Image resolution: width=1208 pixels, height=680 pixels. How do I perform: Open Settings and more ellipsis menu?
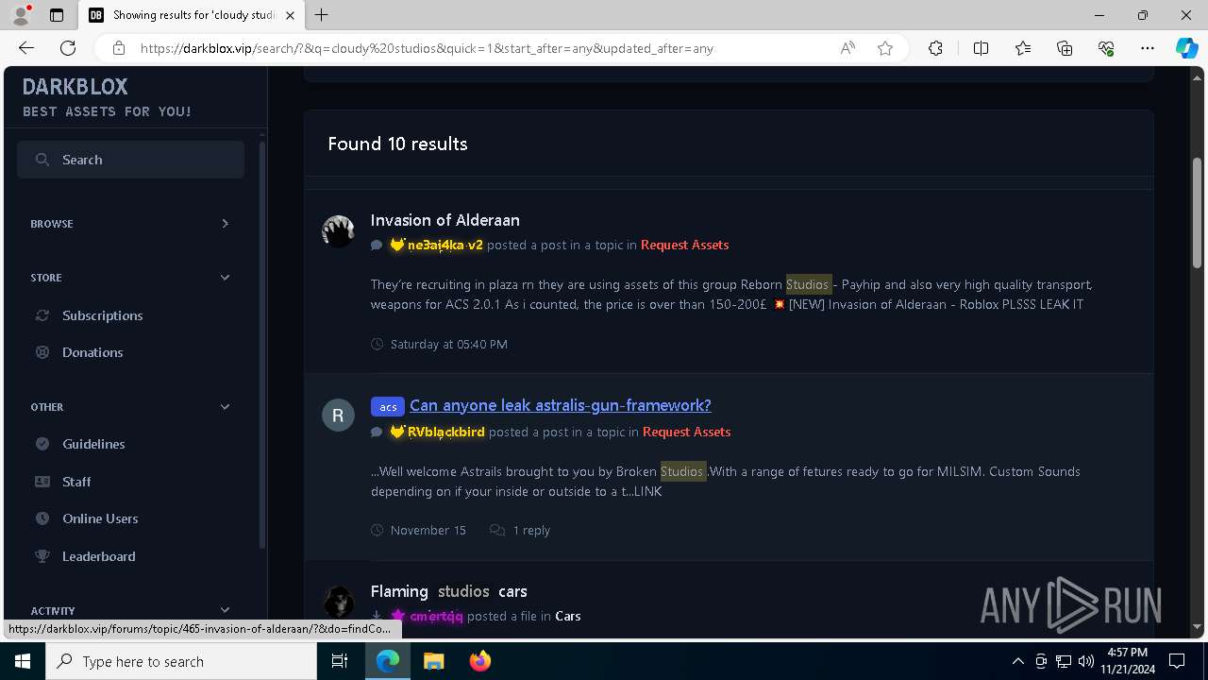point(1148,48)
